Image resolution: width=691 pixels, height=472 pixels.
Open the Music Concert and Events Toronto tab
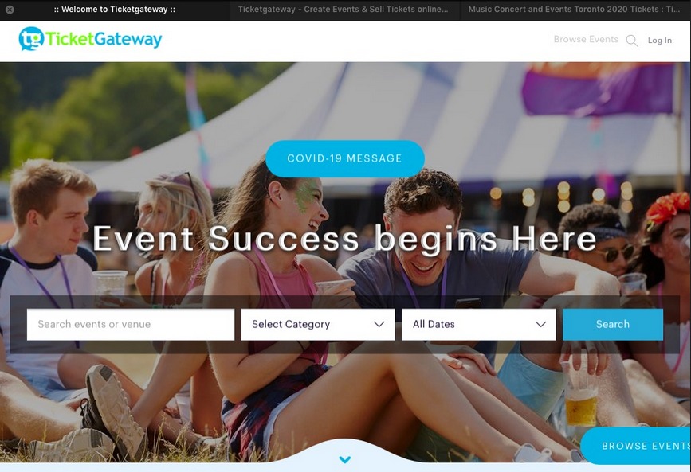click(x=574, y=10)
